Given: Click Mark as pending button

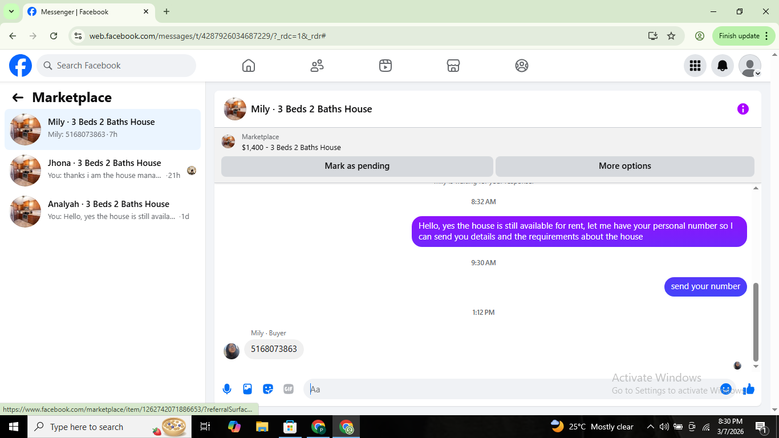Looking at the screenshot, I should point(357,166).
